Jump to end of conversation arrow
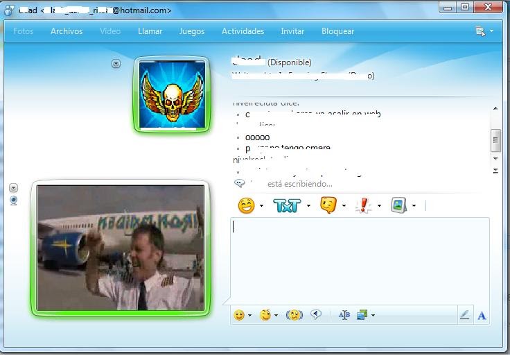 point(495,171)
